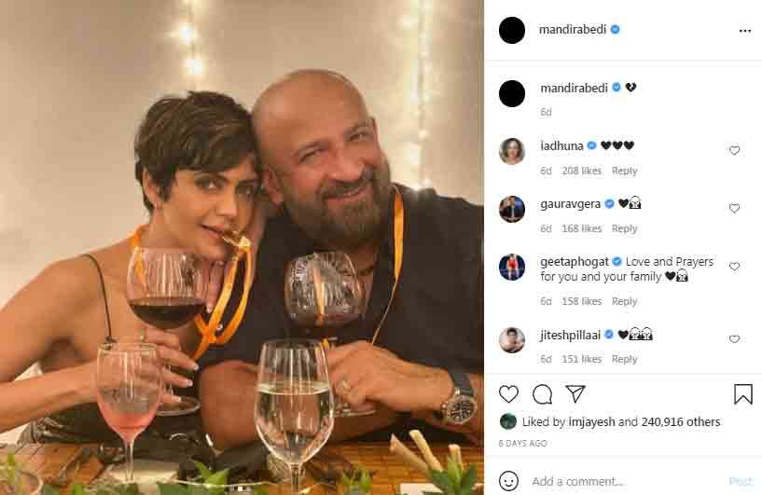Click the jiteshpillaai profile avatar
Screen dimensions: 762x495
tap(512, 339)
